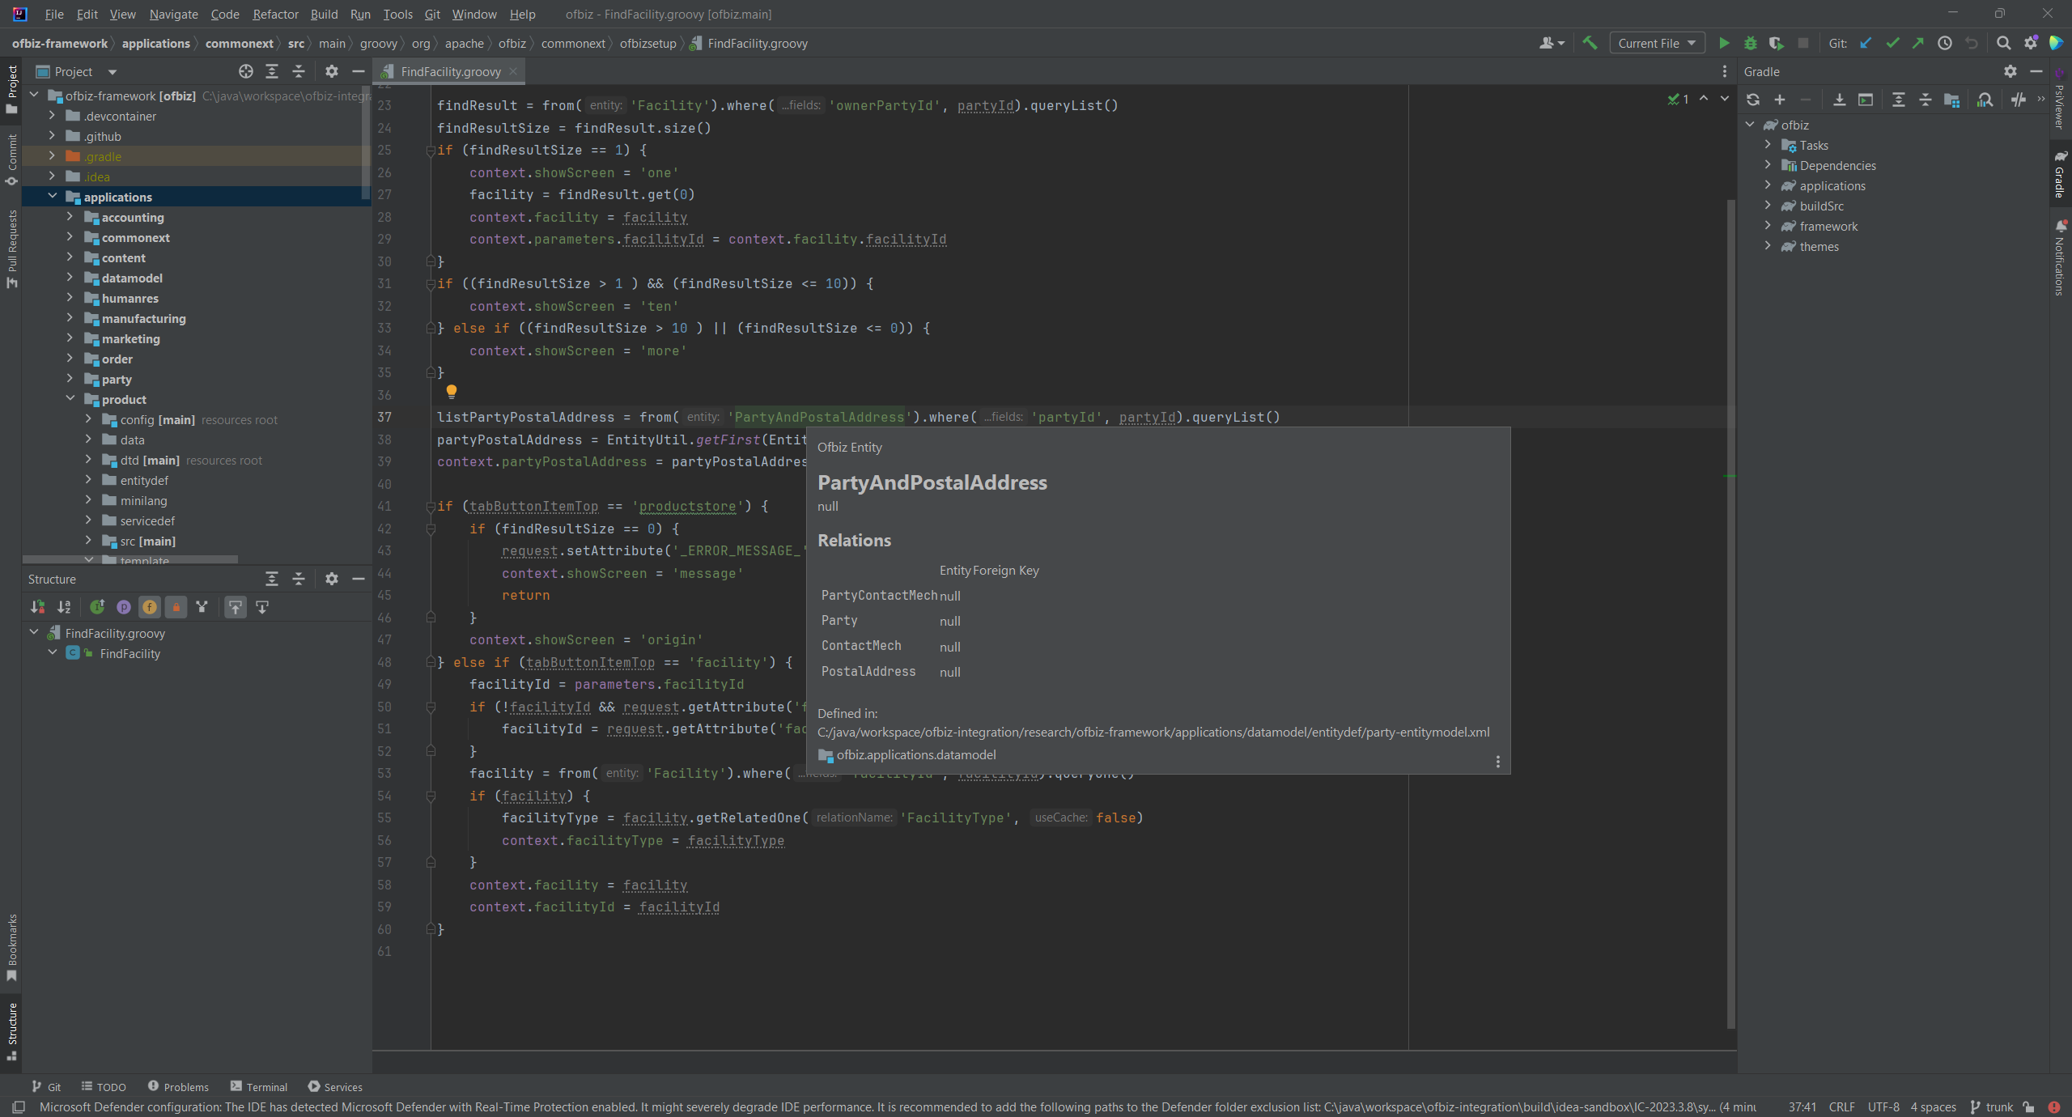Run with coverage shield icon

[1777, 44]
